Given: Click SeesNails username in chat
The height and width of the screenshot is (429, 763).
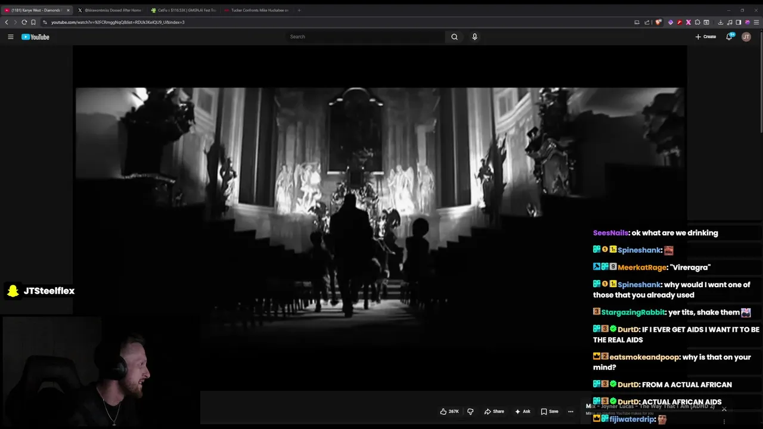Looking at the screenshot, I should point(610,233).
